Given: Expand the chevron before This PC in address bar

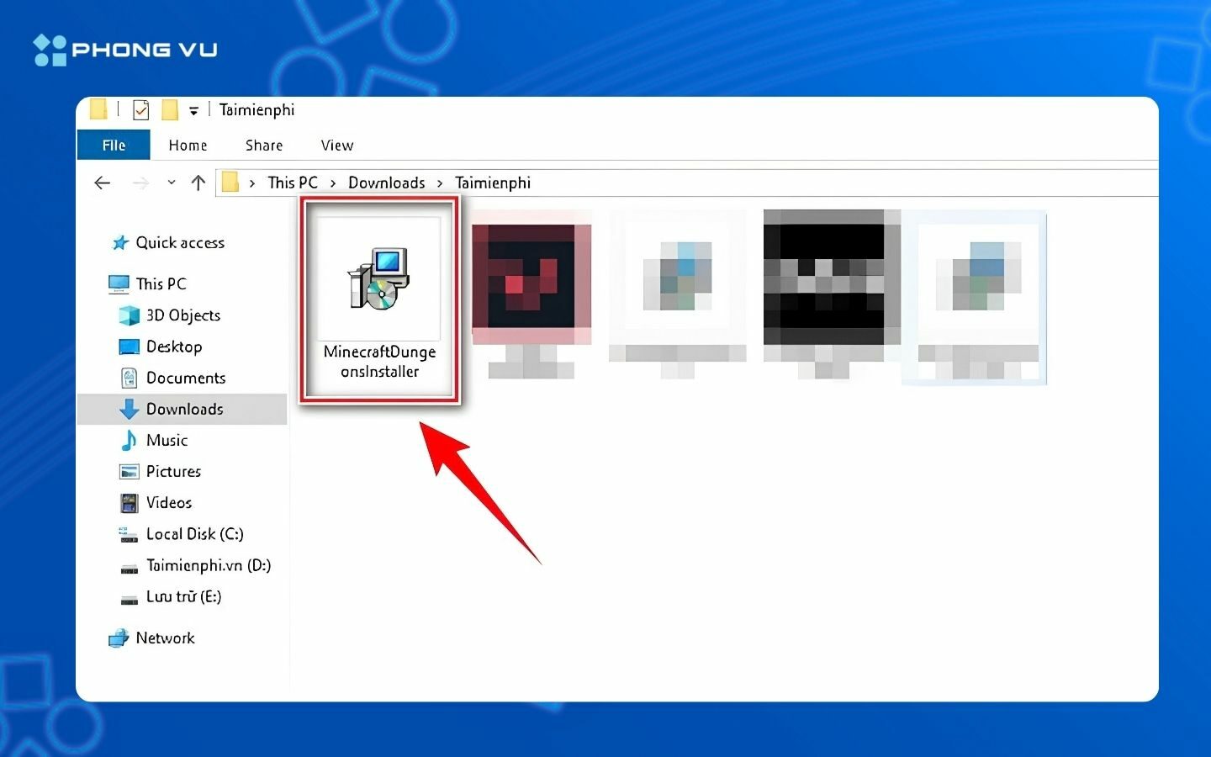Looking at the screenshot, I should click(x=252, y=183).
